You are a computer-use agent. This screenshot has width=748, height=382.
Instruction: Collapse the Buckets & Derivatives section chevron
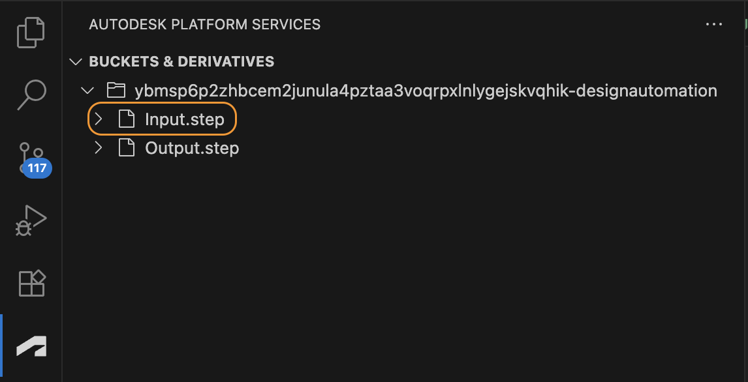pyautogui.click(x=76, y=62)
